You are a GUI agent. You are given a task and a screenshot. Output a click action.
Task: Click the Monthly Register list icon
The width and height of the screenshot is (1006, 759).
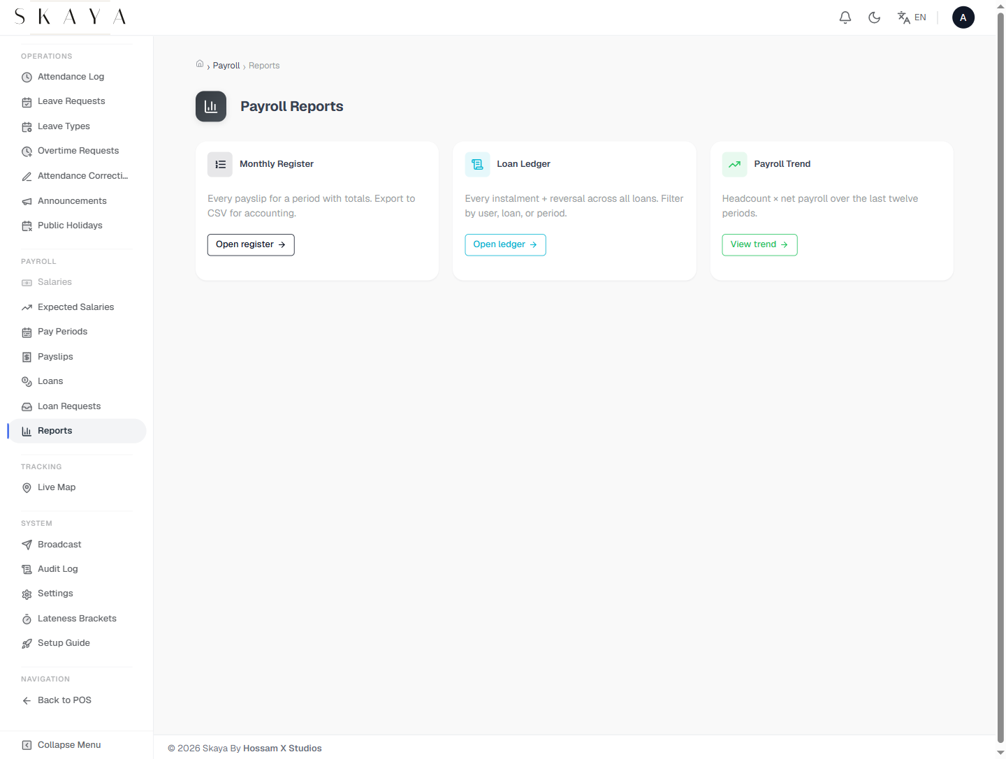coord(220,165)
